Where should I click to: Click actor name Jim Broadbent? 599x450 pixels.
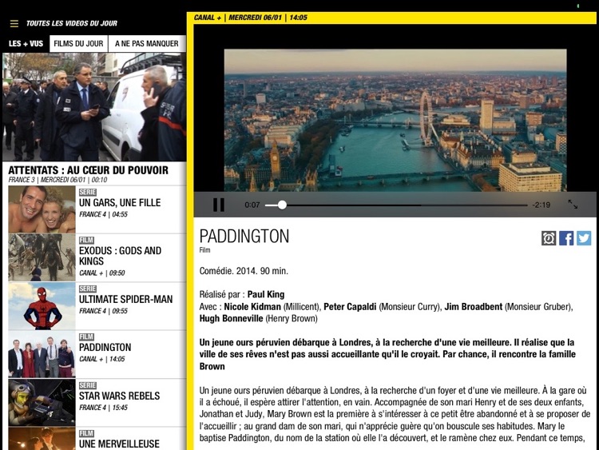[x=474, y=307]
